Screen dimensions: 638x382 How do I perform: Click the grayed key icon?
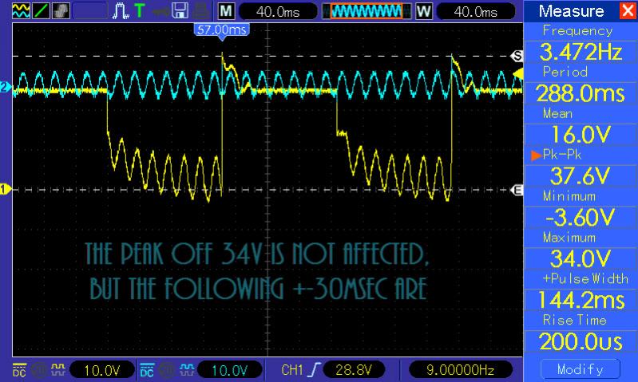click(160, 11)
